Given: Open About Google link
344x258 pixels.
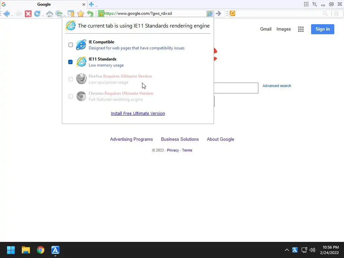Looking at the screenshot, I should pyautogui.click(x=220, y=139).
